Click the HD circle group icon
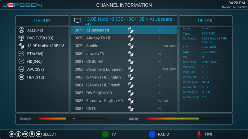Screen dimensions: 248x139 coord(21,61)
